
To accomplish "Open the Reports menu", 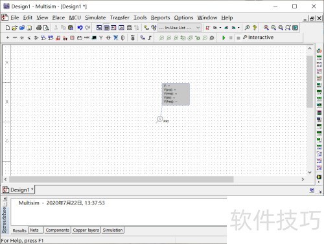I will [160, 17].
